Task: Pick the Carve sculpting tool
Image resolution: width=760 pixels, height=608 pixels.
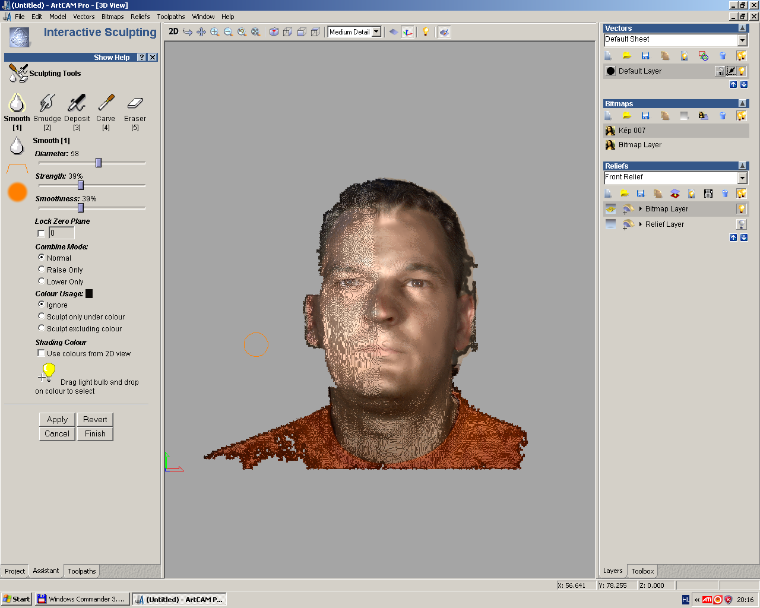Action: 106,104
